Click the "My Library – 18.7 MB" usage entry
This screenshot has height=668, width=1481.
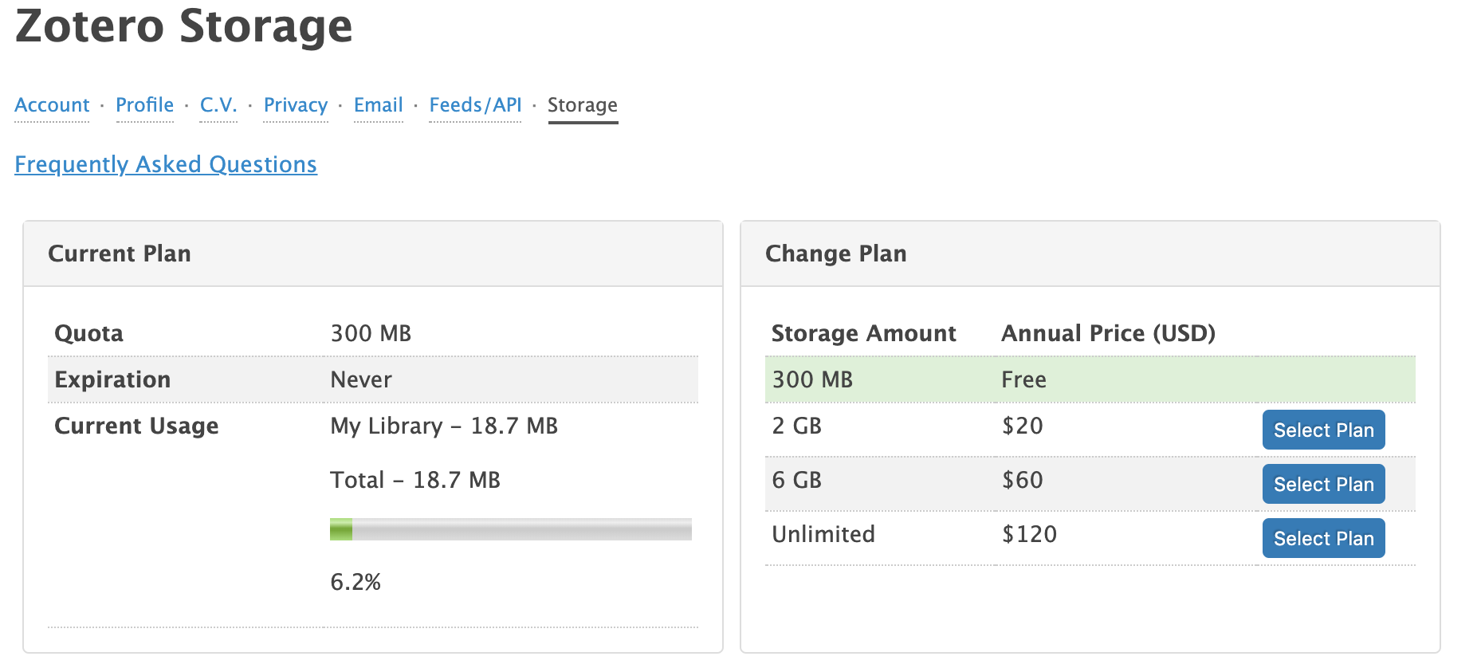click(x=444, y=426)
